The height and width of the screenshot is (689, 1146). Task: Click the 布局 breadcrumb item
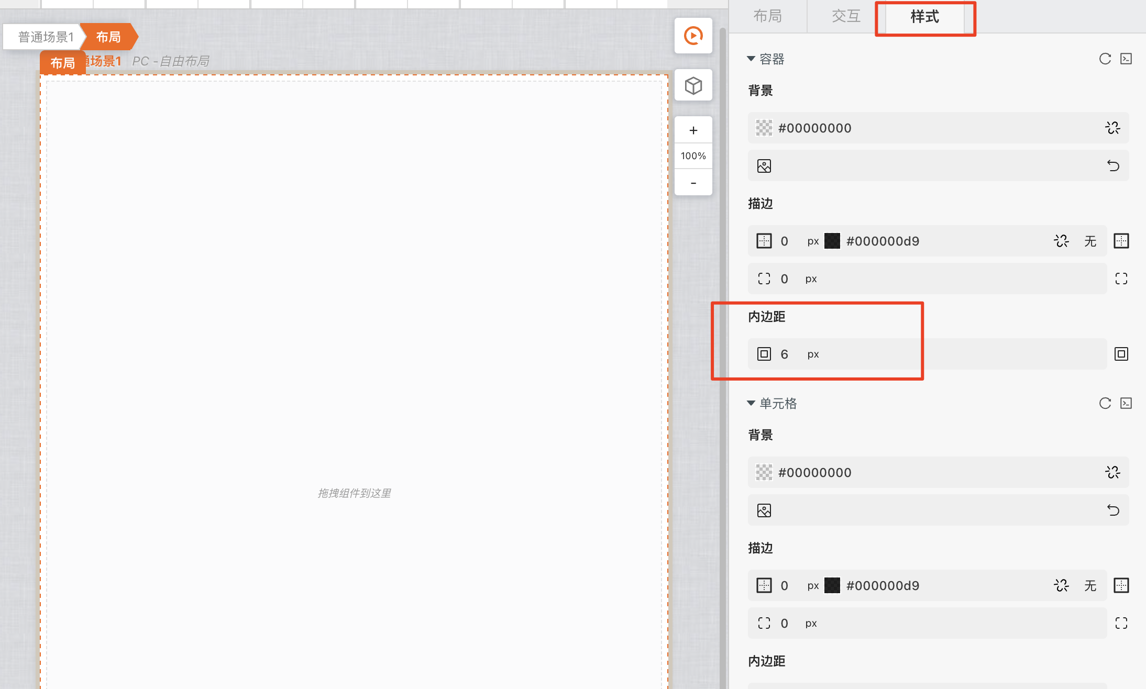point(109,37)
